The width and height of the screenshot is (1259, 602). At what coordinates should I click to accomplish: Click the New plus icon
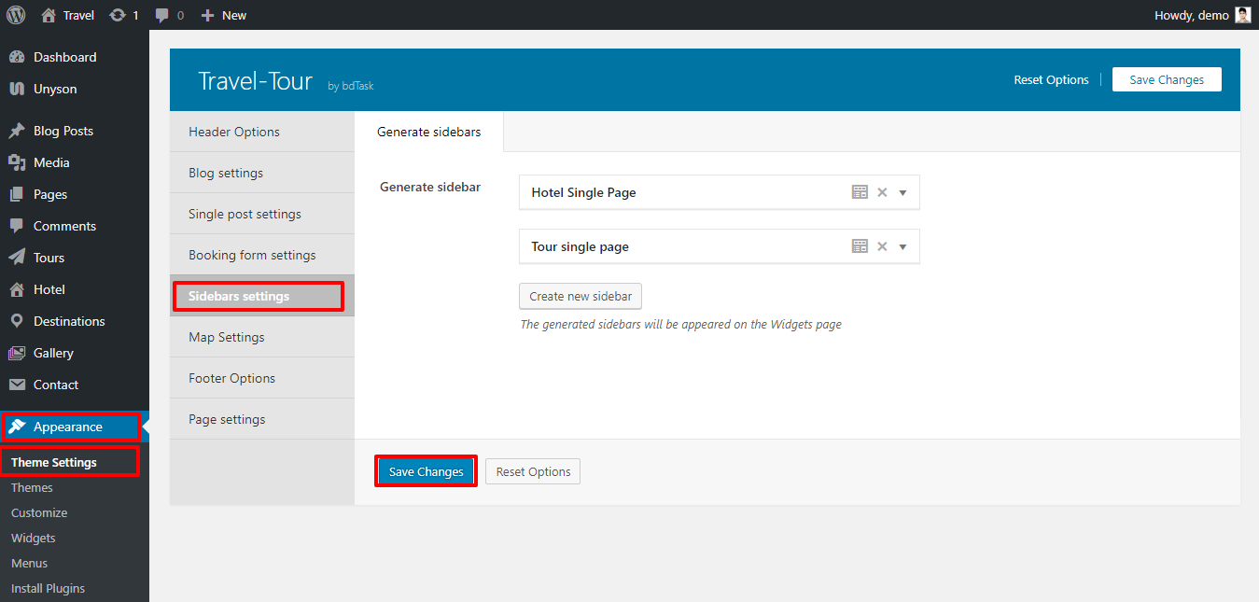coord(207,15)
